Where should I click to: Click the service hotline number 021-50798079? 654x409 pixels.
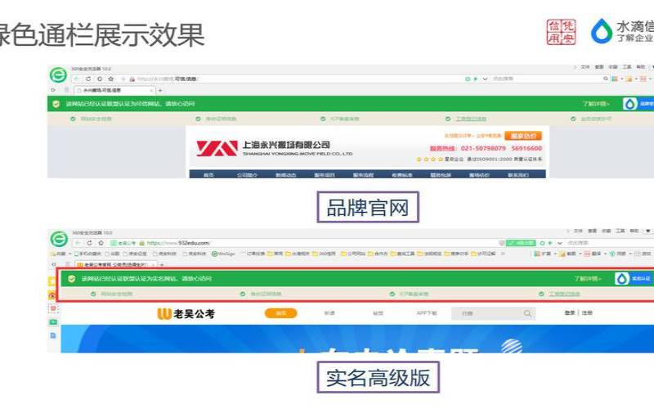[x=483, y=148]
